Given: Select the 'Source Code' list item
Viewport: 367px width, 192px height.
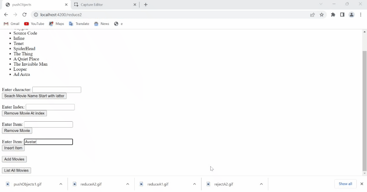Looking at the screenshot, I should (x=25, y=33).
